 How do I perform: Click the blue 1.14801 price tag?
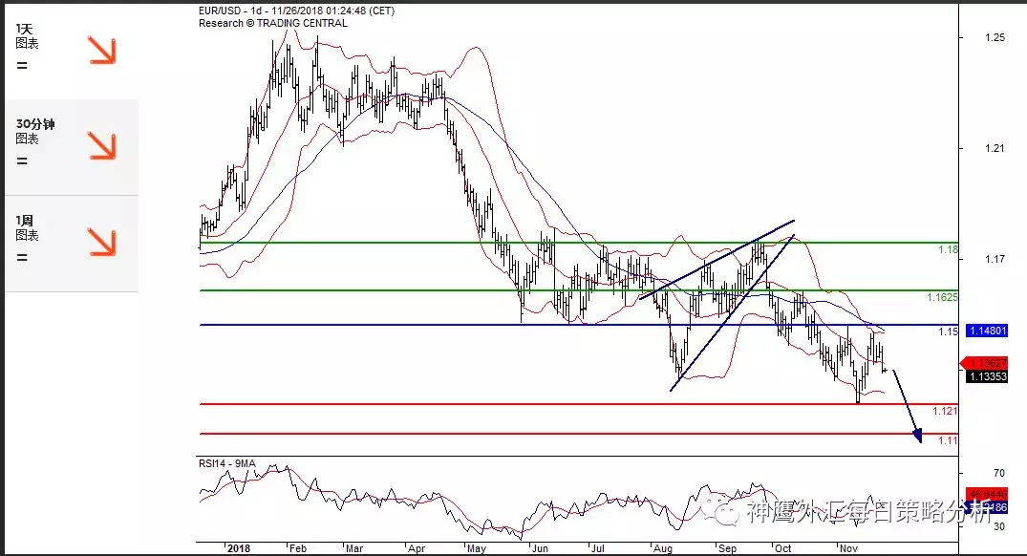tap(988, 331)
